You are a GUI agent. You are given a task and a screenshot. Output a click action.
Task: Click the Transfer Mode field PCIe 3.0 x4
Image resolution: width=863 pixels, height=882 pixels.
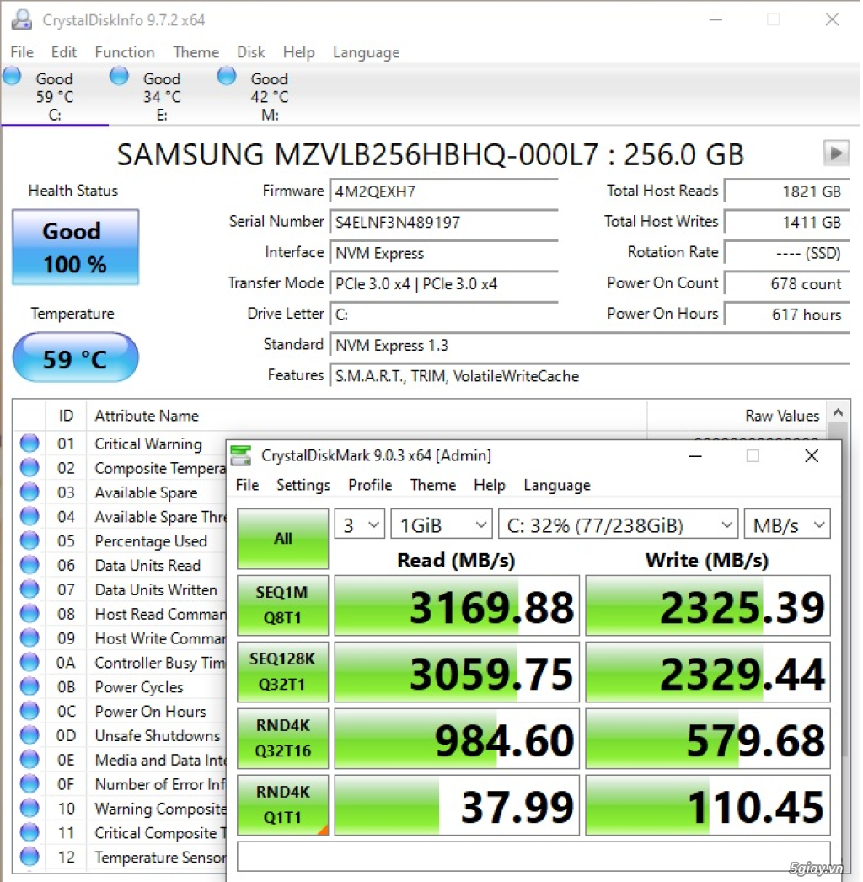(444, 283)
